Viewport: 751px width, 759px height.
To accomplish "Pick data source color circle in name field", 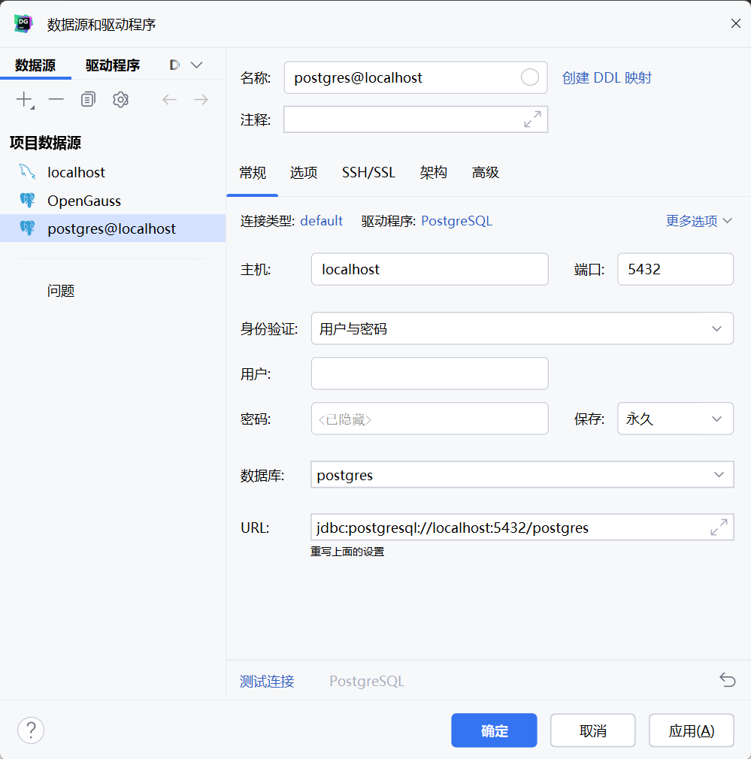I will point(530,77).
